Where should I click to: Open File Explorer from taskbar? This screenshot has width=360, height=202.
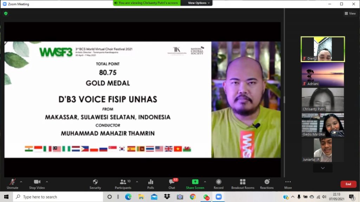pyautogui.click(x=141, y=197)
